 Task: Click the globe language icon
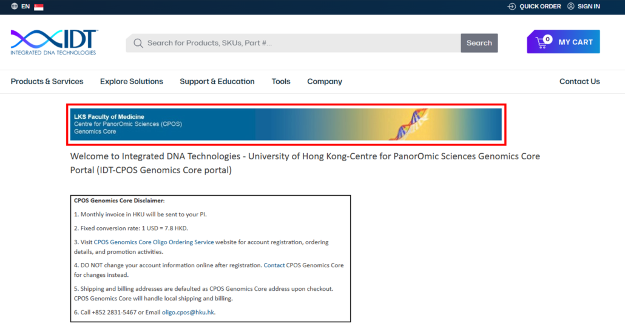click(x=15, y=7)
